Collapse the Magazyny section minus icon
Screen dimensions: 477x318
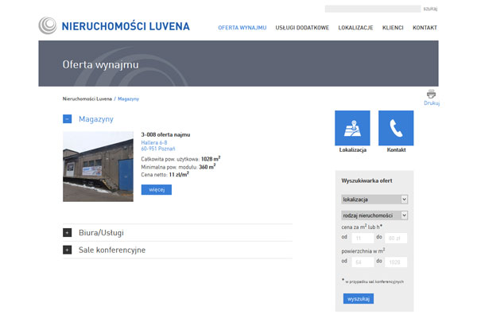[x=68, y=119]
